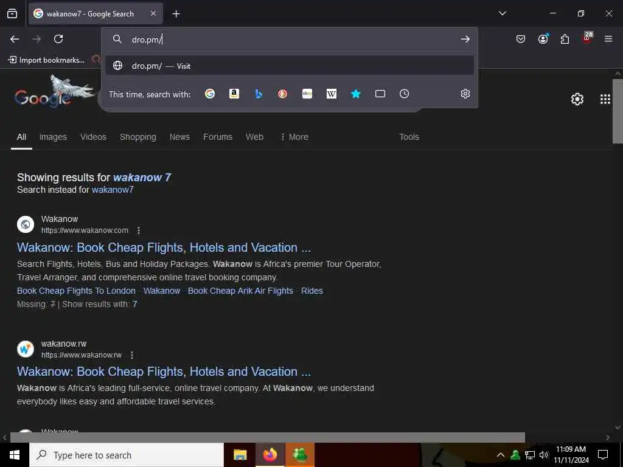Click the address bar text dro.pm/
The height and width of the screenshot is (467, 623).
coord(147,40)
